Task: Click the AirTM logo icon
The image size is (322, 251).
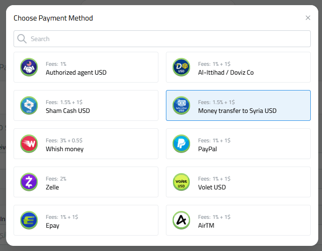Action: (x=181, y=220)
